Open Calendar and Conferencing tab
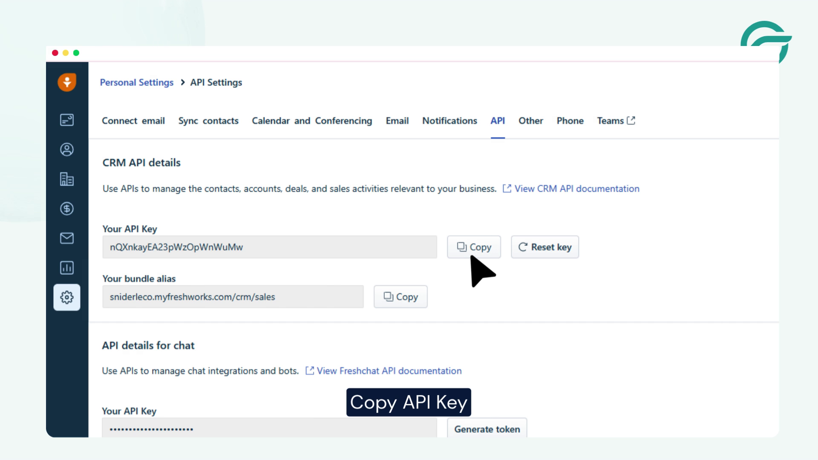This screenshot has height=460, width=818. pos(312,121)
